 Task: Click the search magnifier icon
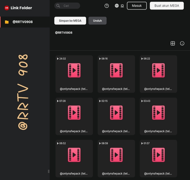tap(58, 6)
